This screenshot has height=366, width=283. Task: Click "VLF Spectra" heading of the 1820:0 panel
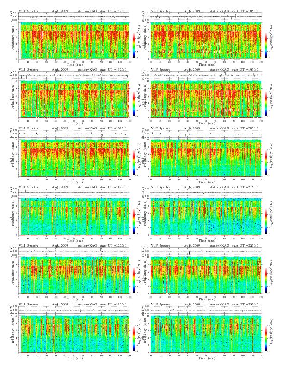pos(28,11)
